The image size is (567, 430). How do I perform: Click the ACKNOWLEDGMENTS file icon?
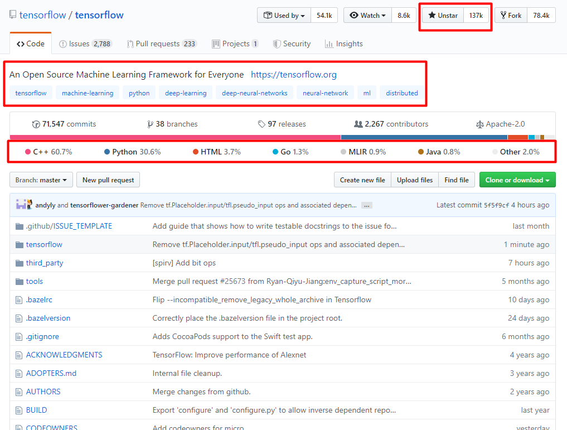(x=19, y=355)
